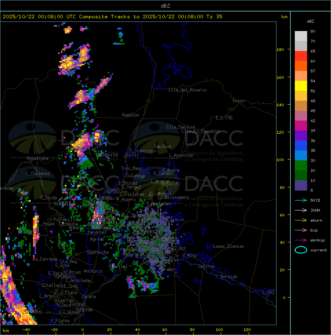Click the V_Flores location label
This screenshot has width=331, height=335.
[x=60, y=321]
